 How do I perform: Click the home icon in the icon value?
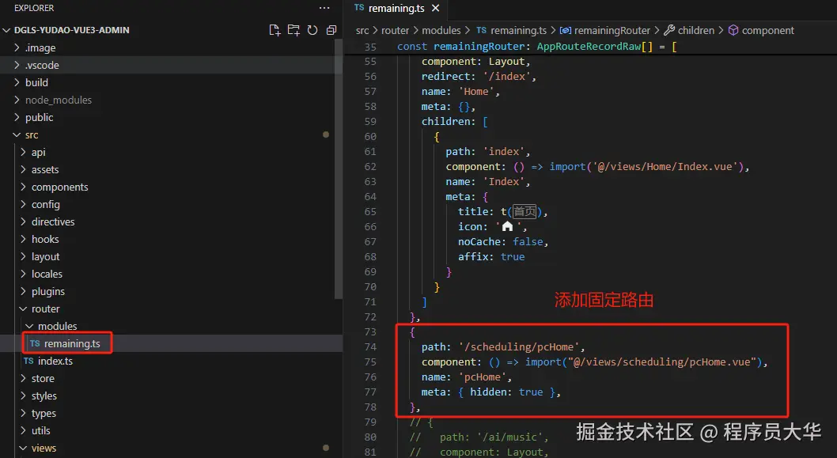pos(507,226)
